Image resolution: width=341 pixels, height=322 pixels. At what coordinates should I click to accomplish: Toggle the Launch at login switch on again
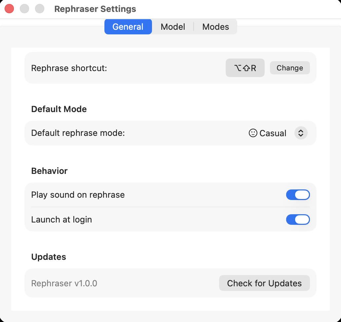pyautogui.click(x=298, y=220)
